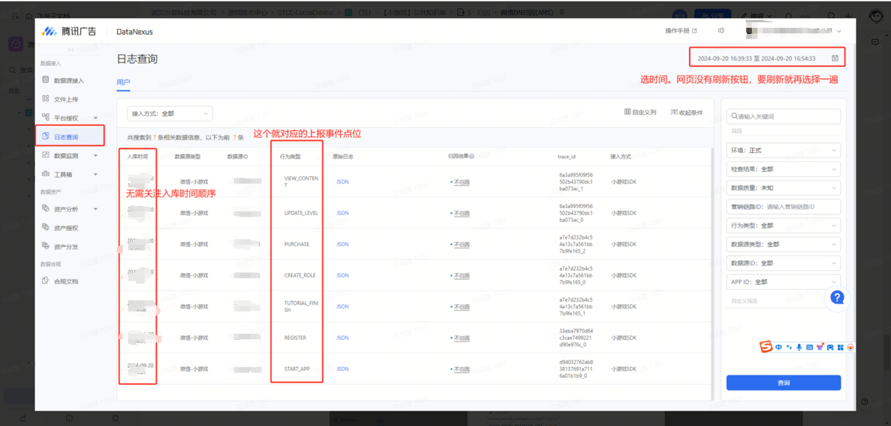Switch to the 用户 tab

point(123,82)
